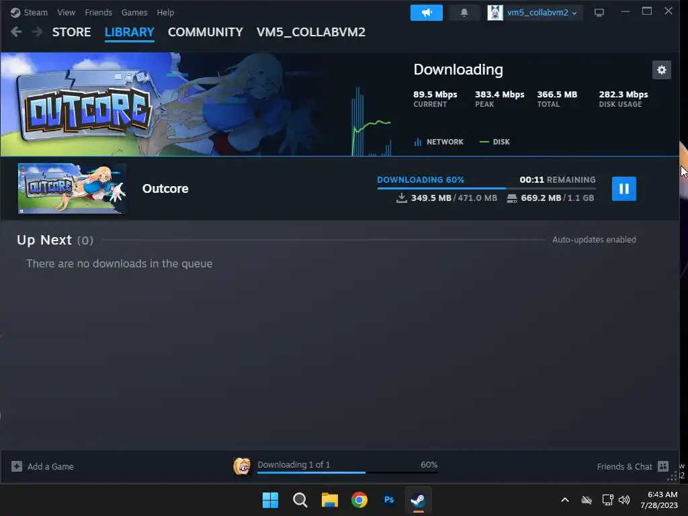Click the Outcore game thumbnail

[72, 188]
